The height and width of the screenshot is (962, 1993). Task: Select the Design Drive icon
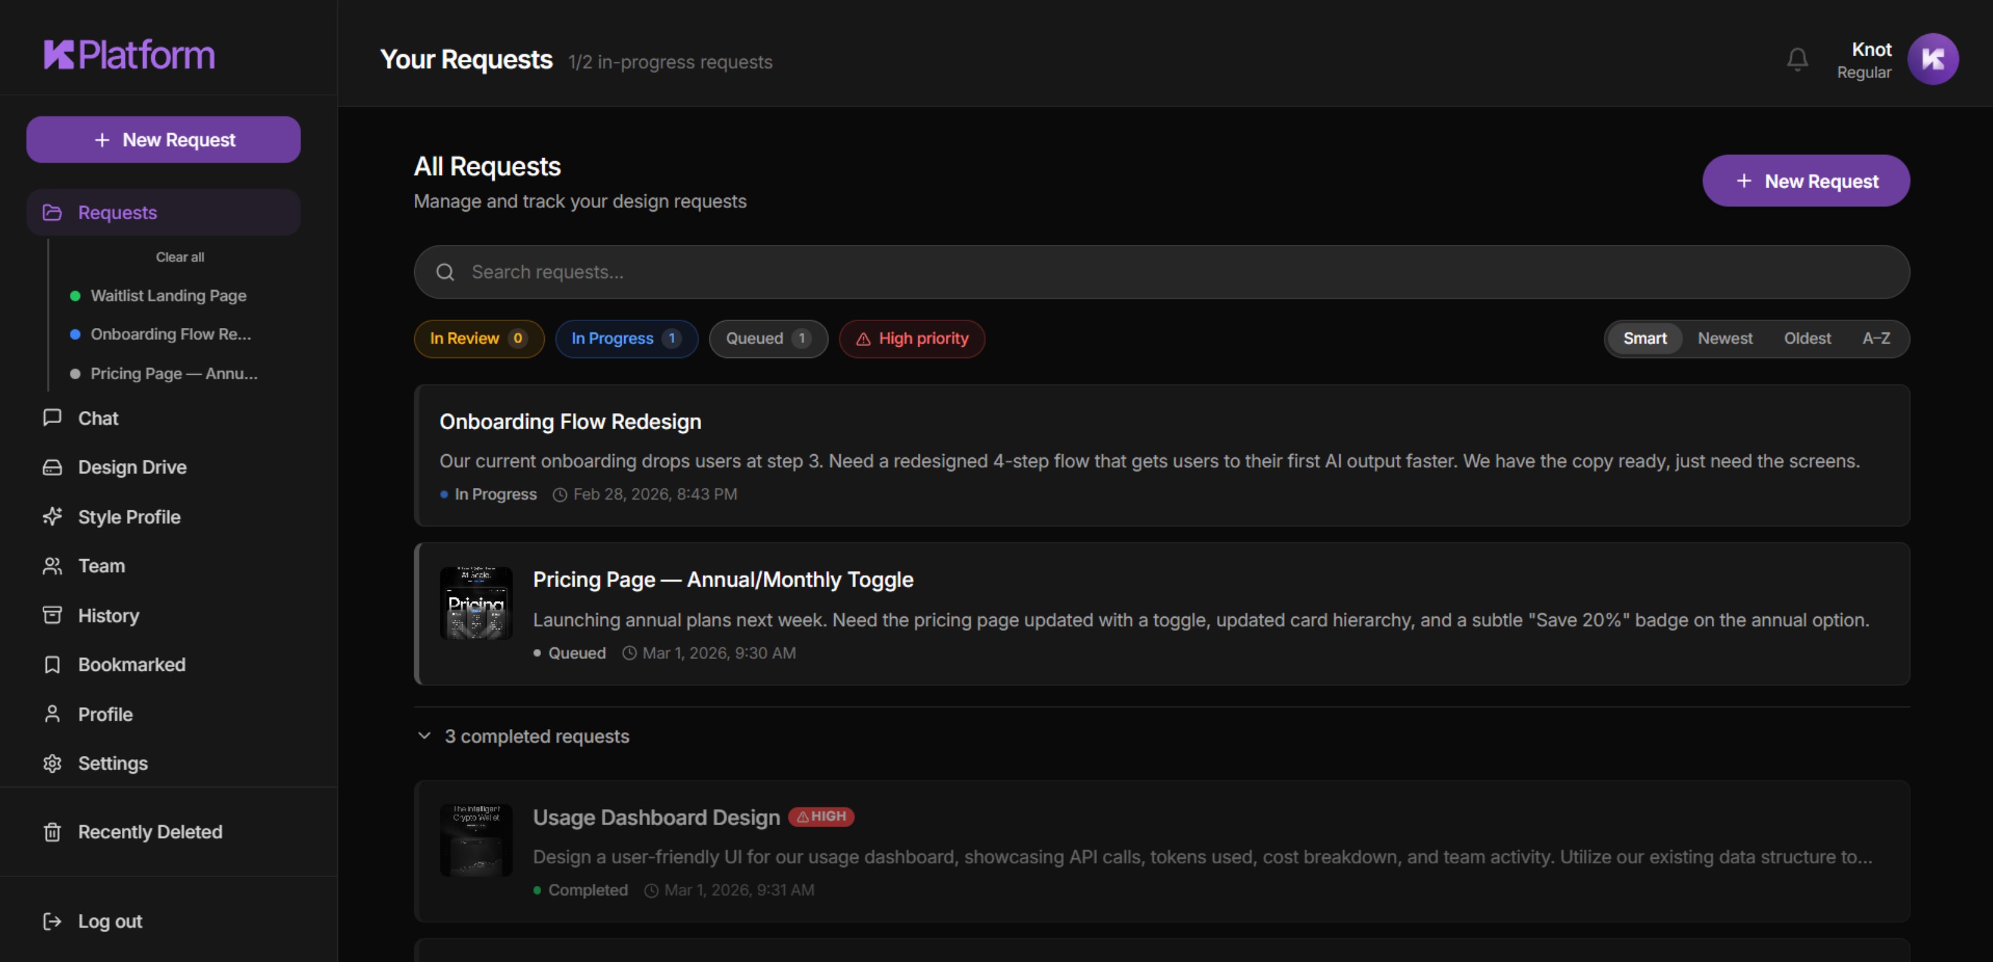pyautogui.click(x=52, y=467)
